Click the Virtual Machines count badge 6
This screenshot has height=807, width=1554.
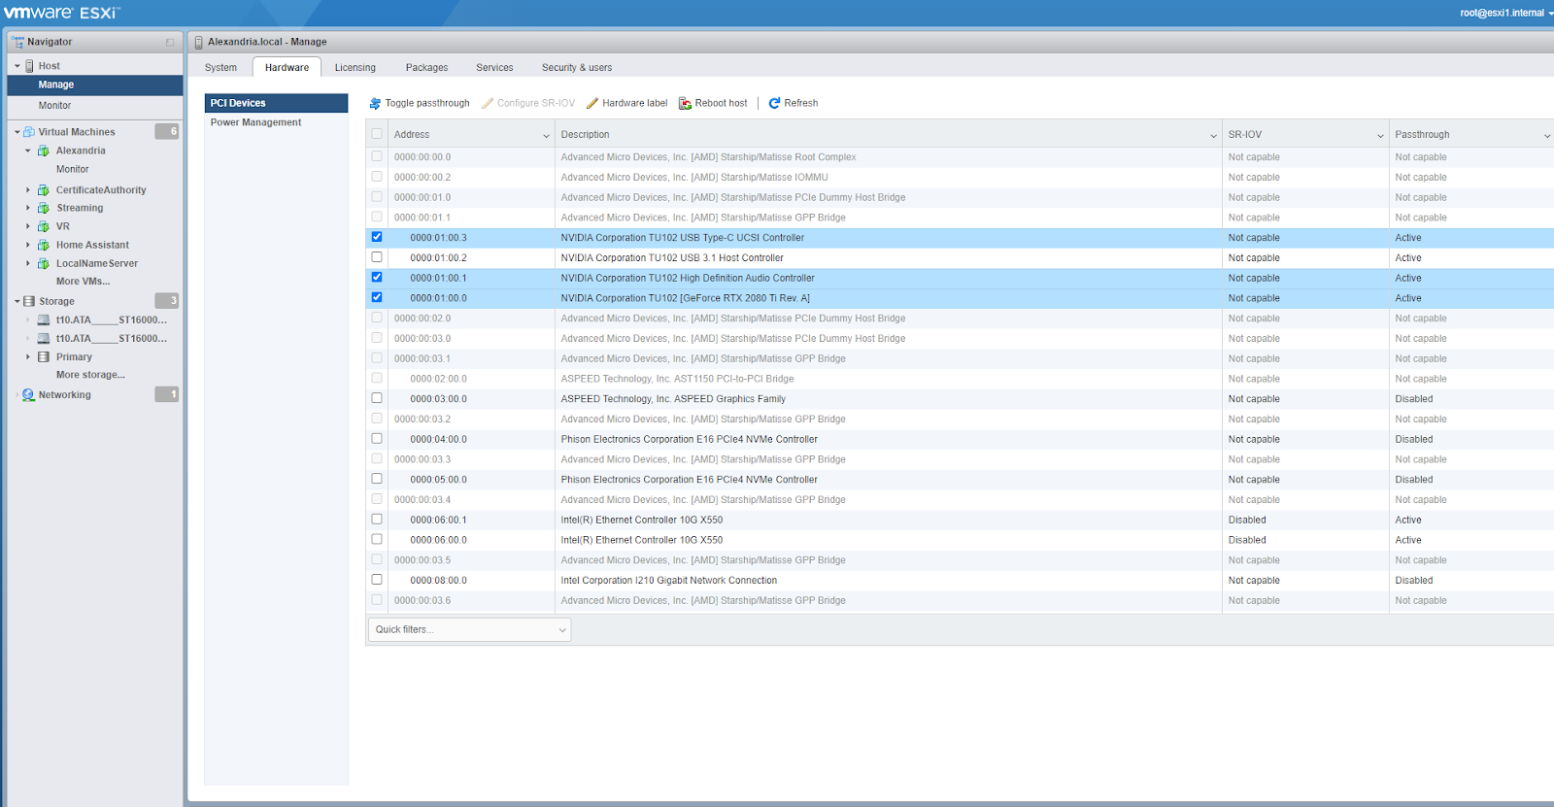click(167, 131)
